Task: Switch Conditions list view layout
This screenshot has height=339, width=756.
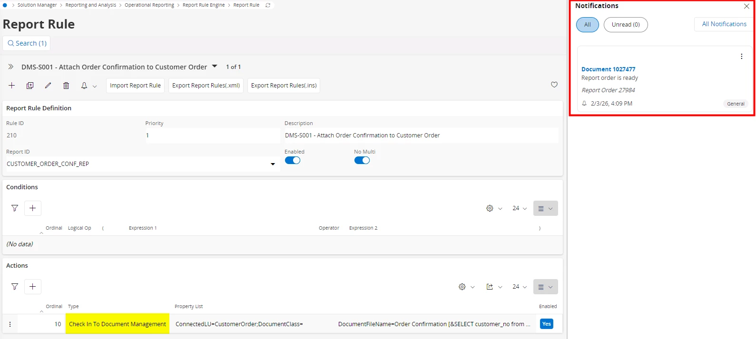Action: point(545,208)
